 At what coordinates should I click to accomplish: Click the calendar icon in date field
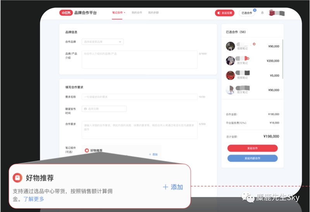[x=85, y=109]
